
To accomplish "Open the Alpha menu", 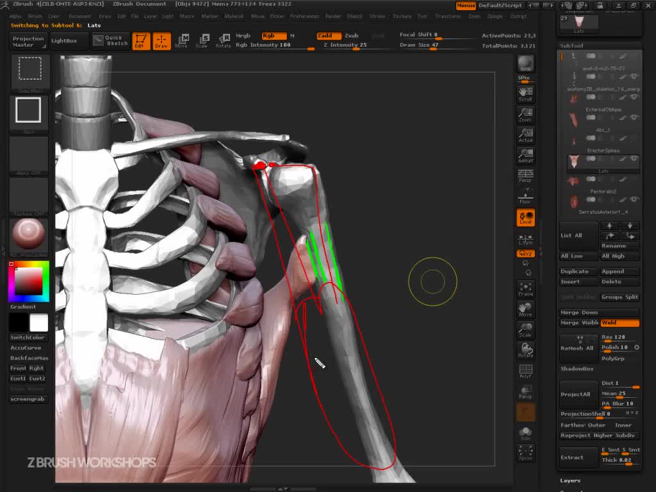I will (x=15, y=16).
